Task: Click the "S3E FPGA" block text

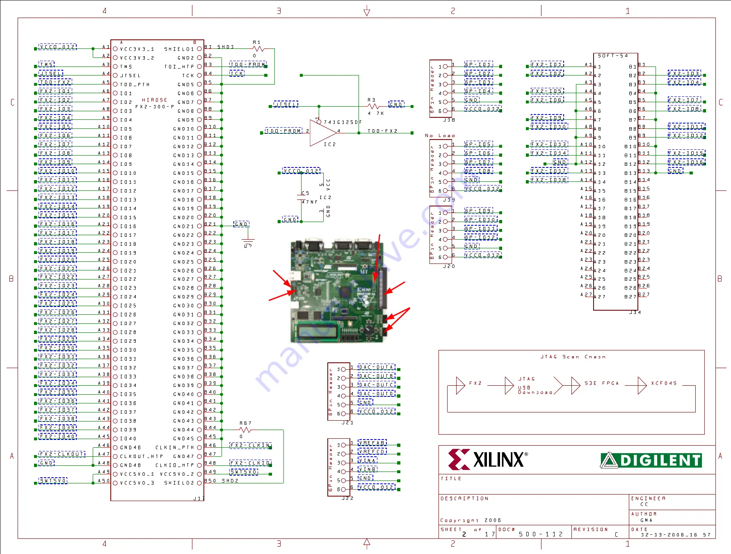Action: [602, 383]
